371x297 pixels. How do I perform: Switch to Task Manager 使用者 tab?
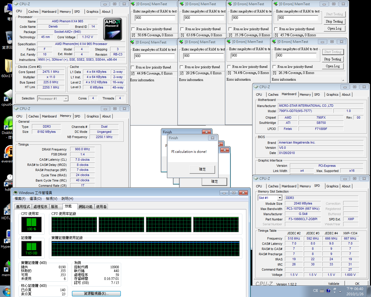101,207
